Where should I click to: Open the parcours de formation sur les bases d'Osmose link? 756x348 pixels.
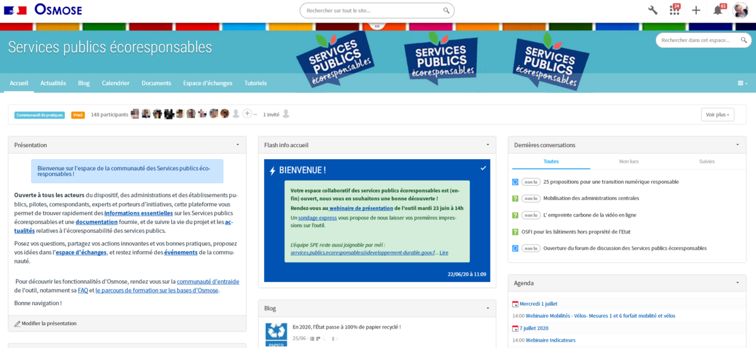coord(157,290)
